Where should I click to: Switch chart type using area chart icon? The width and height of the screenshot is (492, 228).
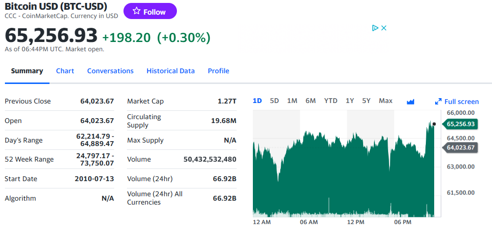(411, 102)
